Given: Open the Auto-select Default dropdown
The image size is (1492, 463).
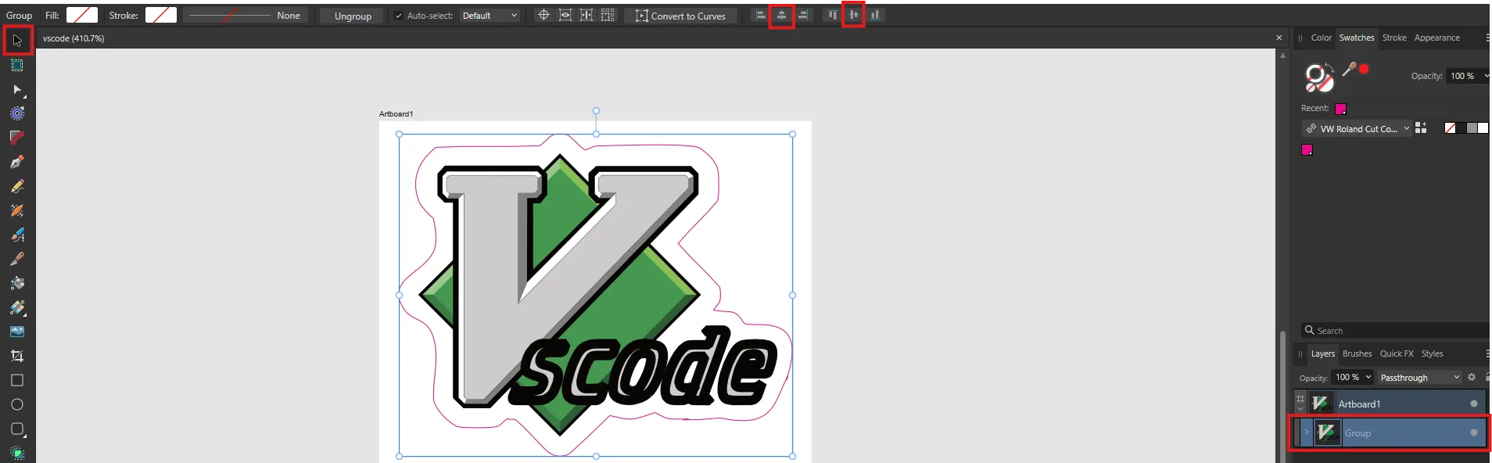Looking at the screenshot, I should (490, 16).
